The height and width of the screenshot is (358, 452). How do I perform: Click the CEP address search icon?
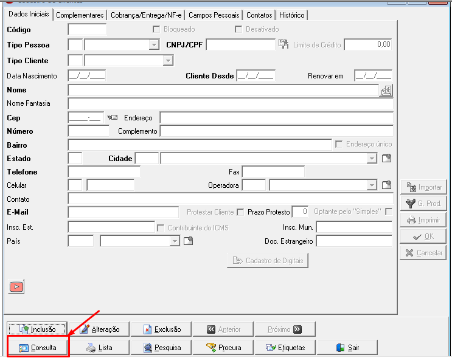113,117
